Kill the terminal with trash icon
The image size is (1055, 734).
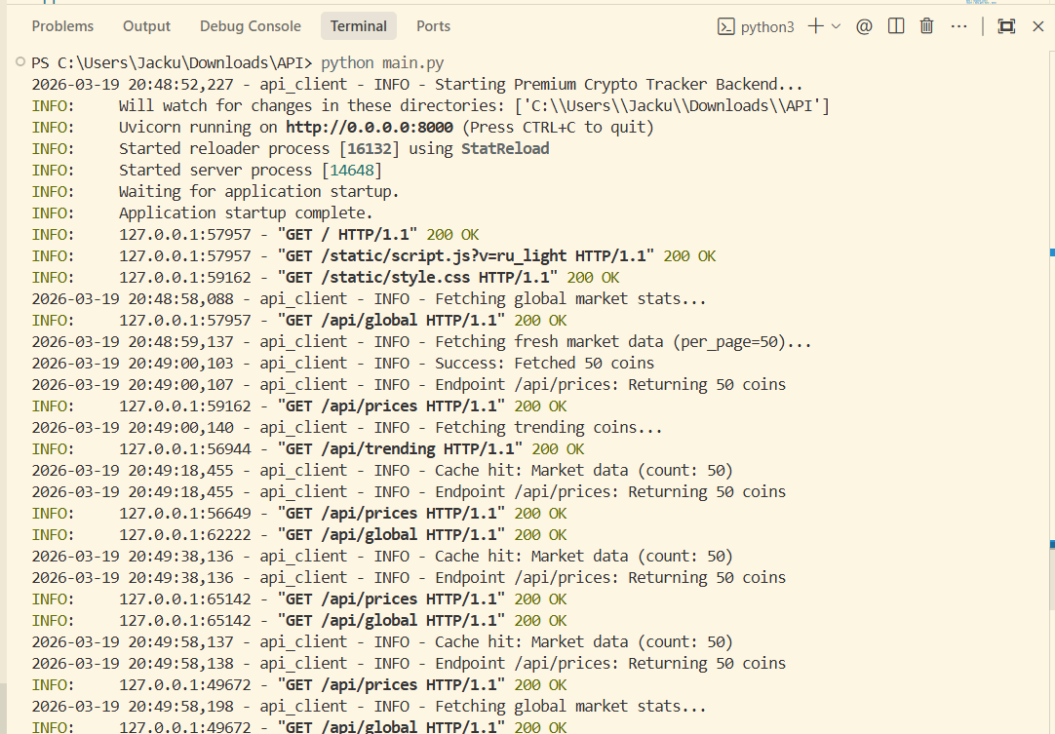coord(926,26)
